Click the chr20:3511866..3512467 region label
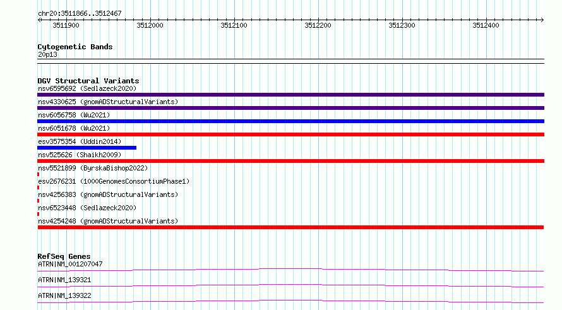Screen dimensions: 562x310 [x=80, y=13]
